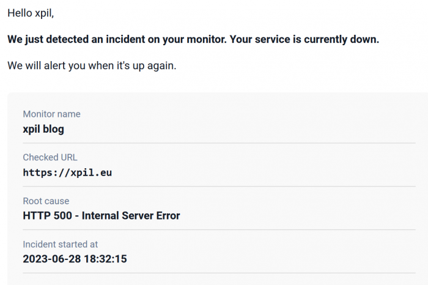Image resolution: width=428 pixels, height=285 pixels.
Task: Click the https://xpil.eu checked URL
Action: pyautogui.click(x=67, y=172)
